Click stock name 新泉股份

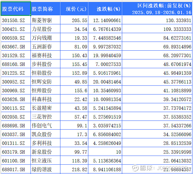pos(42,152)
